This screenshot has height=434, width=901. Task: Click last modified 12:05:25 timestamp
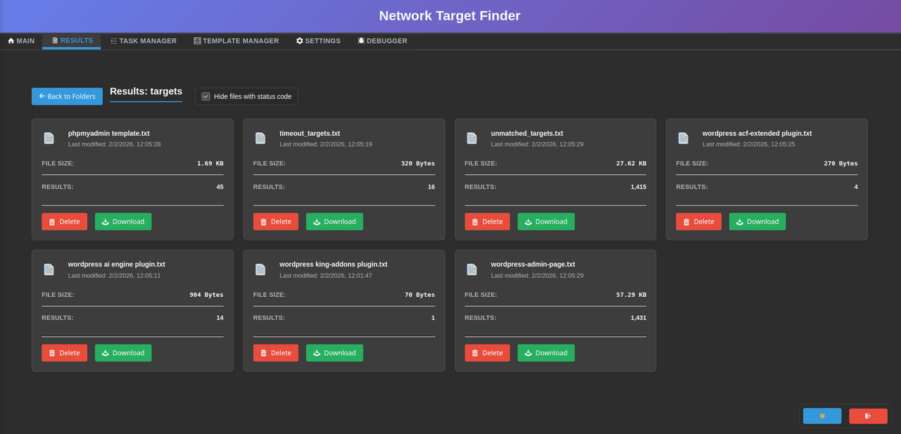point(749,144)
